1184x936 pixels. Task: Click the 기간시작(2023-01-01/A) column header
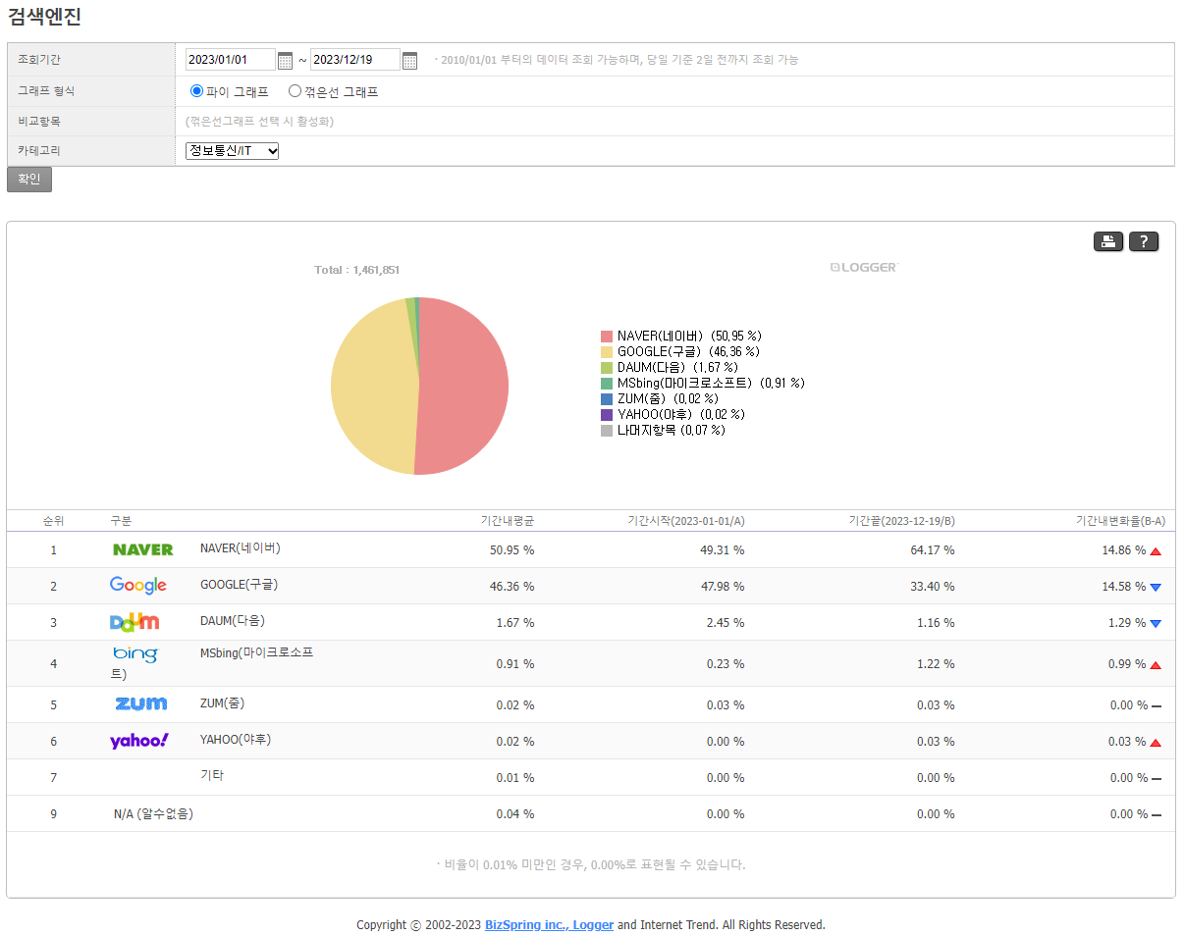coord(685,521)
